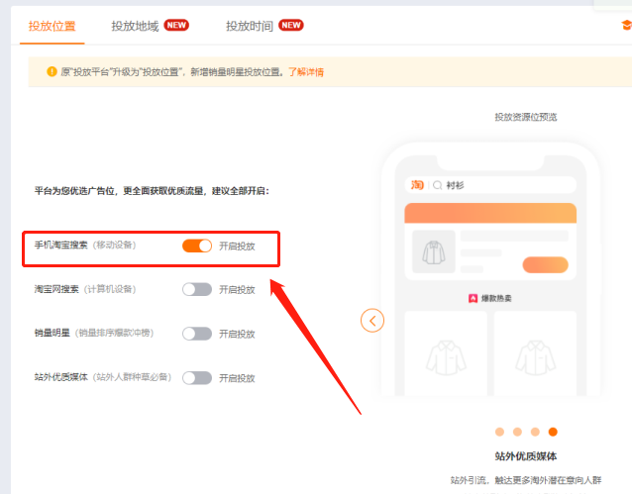Open the 了解详情 link
Screen dimensions: 632x494
click(x=306, y=72)
